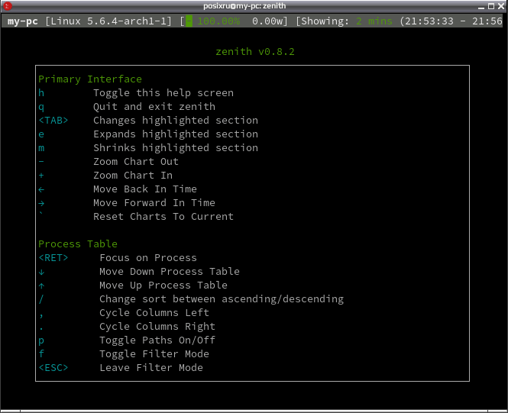
Task: Click the right arrow key symbol
Action: (41, 203)
